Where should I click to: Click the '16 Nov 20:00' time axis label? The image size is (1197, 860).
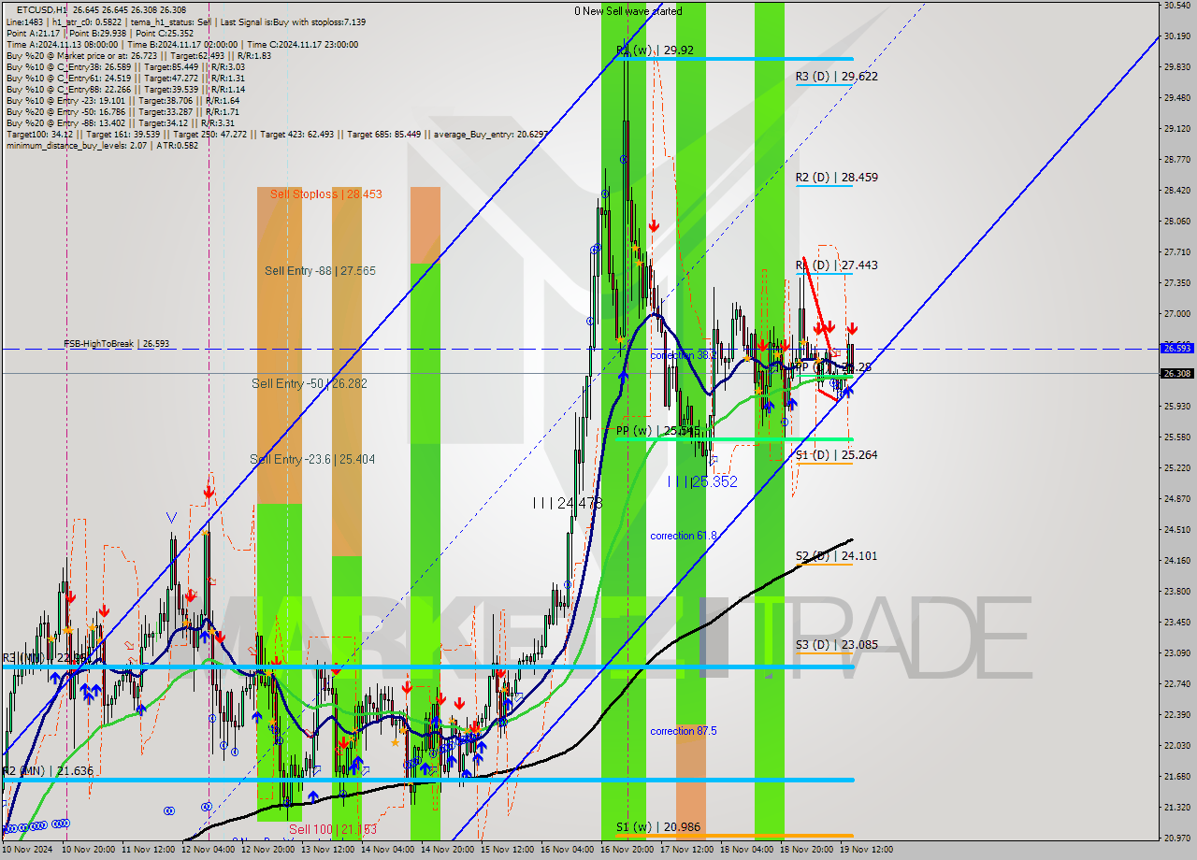point(627,850)
